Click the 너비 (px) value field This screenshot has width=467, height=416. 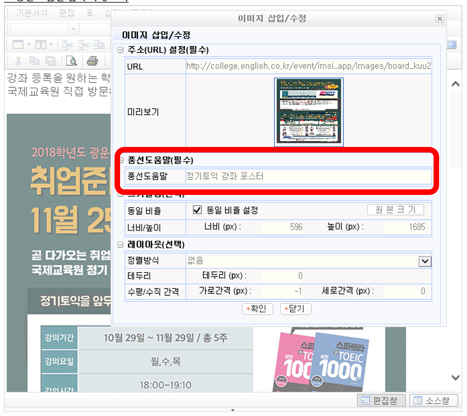coord(283,227)
